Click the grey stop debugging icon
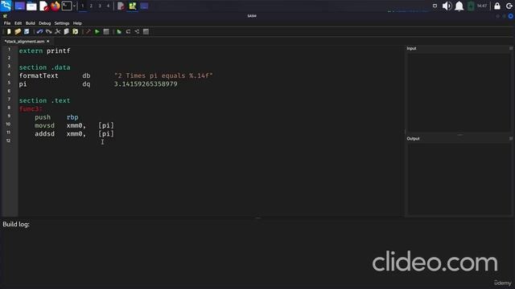 click(x=146, y=31)
